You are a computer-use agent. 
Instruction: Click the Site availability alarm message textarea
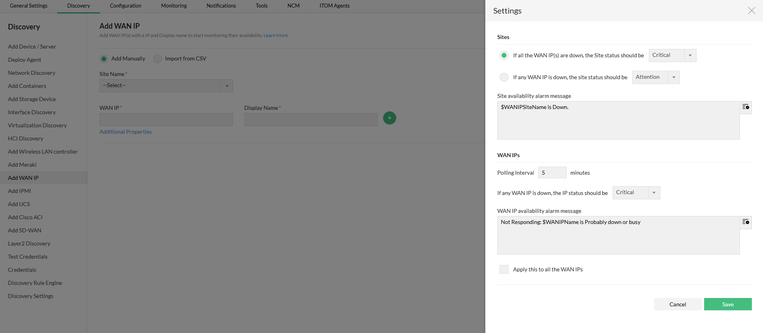coord(618,120)
